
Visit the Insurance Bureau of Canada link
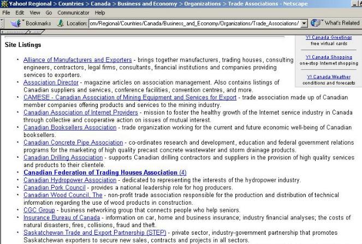coord(62,218)
